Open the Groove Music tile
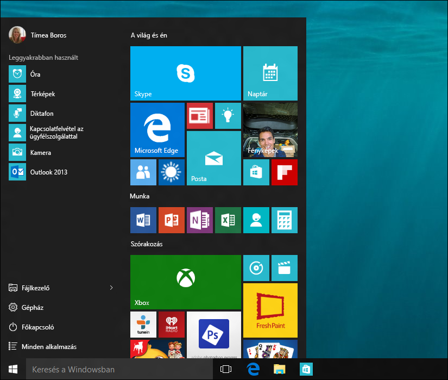 (256, 268)
